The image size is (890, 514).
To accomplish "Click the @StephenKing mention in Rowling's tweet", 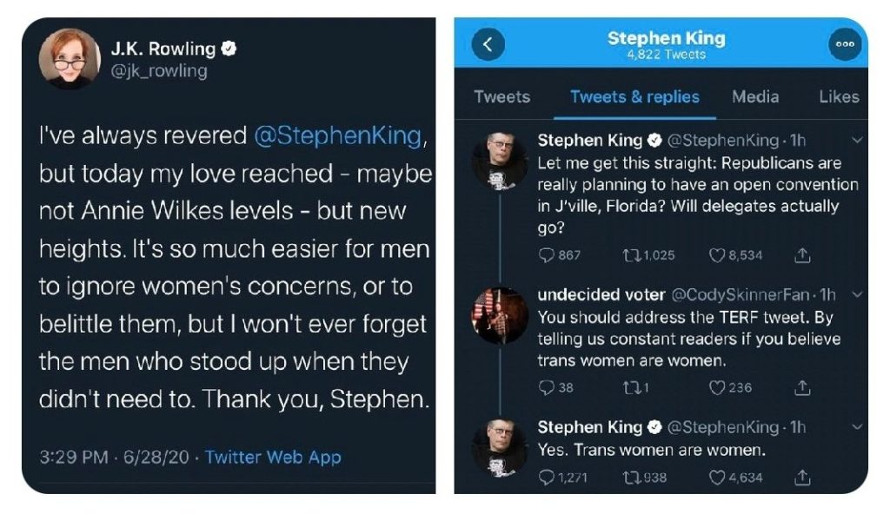I will coord(338,136).
